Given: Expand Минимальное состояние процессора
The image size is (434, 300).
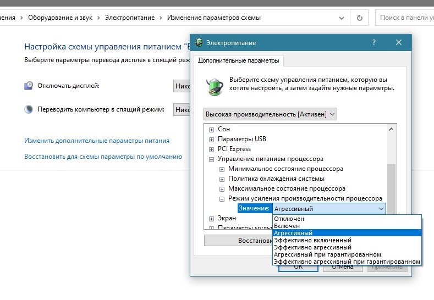Looking at the screenshot, I should [x=222, y=169].
